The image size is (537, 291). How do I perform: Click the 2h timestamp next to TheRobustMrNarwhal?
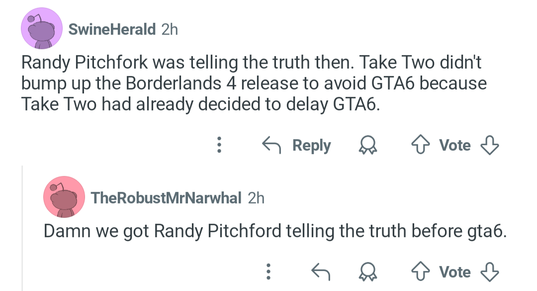point(256,198)
